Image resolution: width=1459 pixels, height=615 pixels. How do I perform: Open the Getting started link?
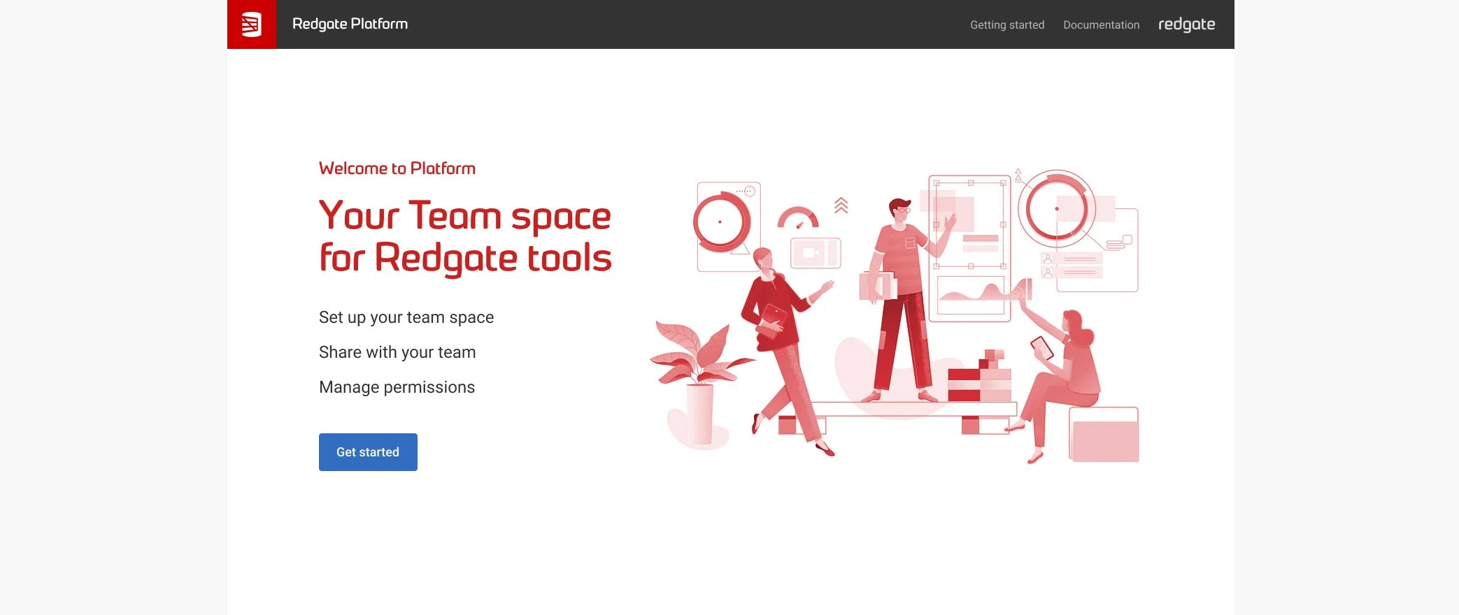point(1007,25)
